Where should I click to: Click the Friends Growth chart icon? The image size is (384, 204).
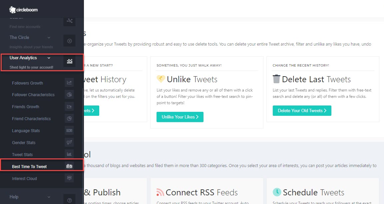tap(69, 106)
